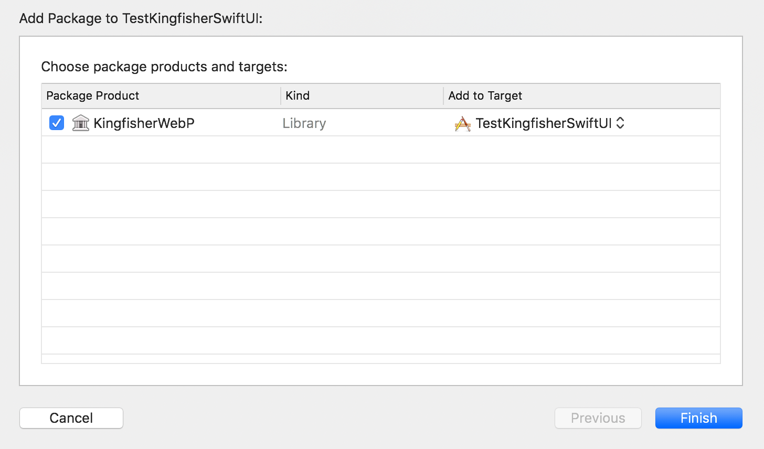Image resolution: width=764 pixels, height=449 pixels.
Task: Select the TestKingfisherSwiftUI target name in the popup
Action: point(544,123)
